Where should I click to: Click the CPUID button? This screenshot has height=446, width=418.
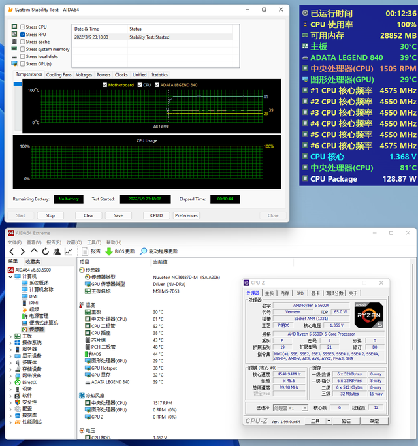coord(156,215)
